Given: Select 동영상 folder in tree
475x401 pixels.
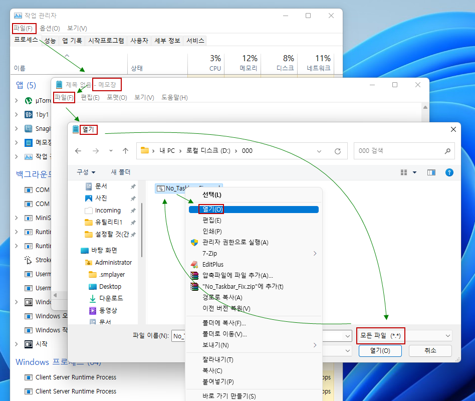Looking at the screenshot, I should click(108, 310).
